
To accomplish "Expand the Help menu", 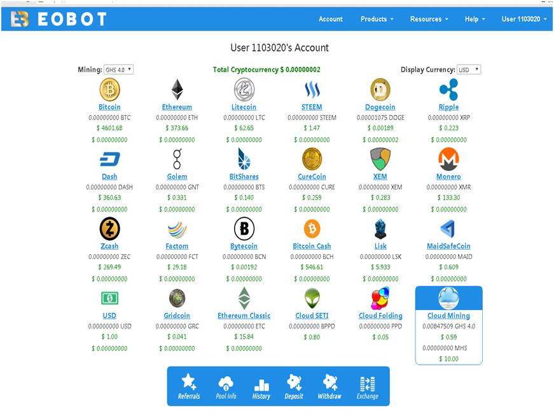I will (475, 19).
